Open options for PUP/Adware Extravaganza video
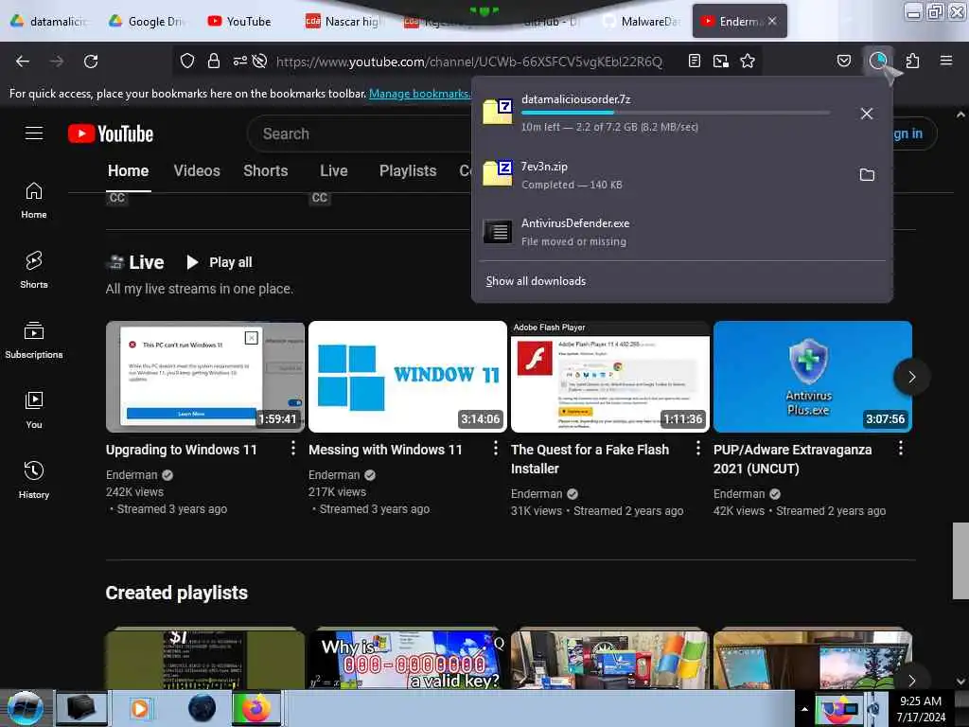The height and width of the screenshot is (727, 969). [x=901, y=448]
